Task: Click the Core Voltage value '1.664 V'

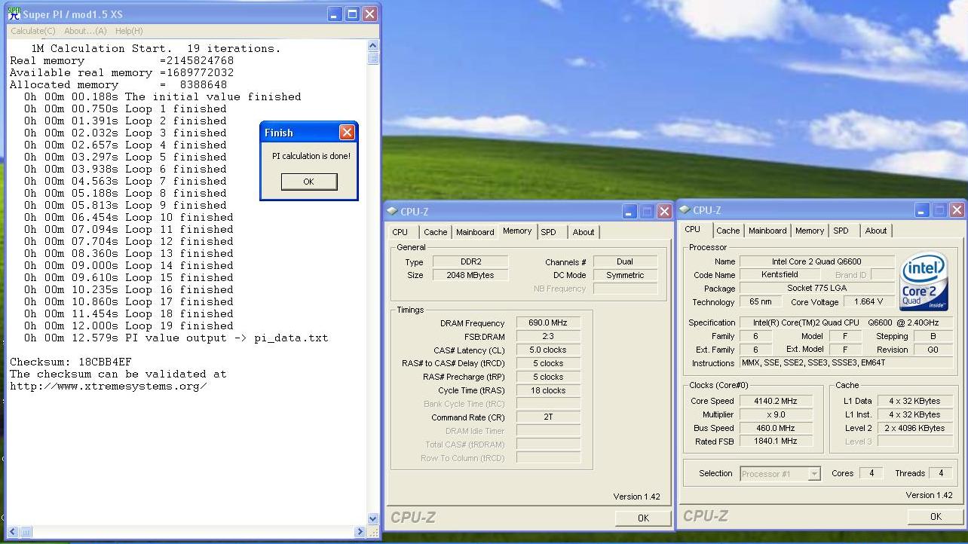Action: 868,302
